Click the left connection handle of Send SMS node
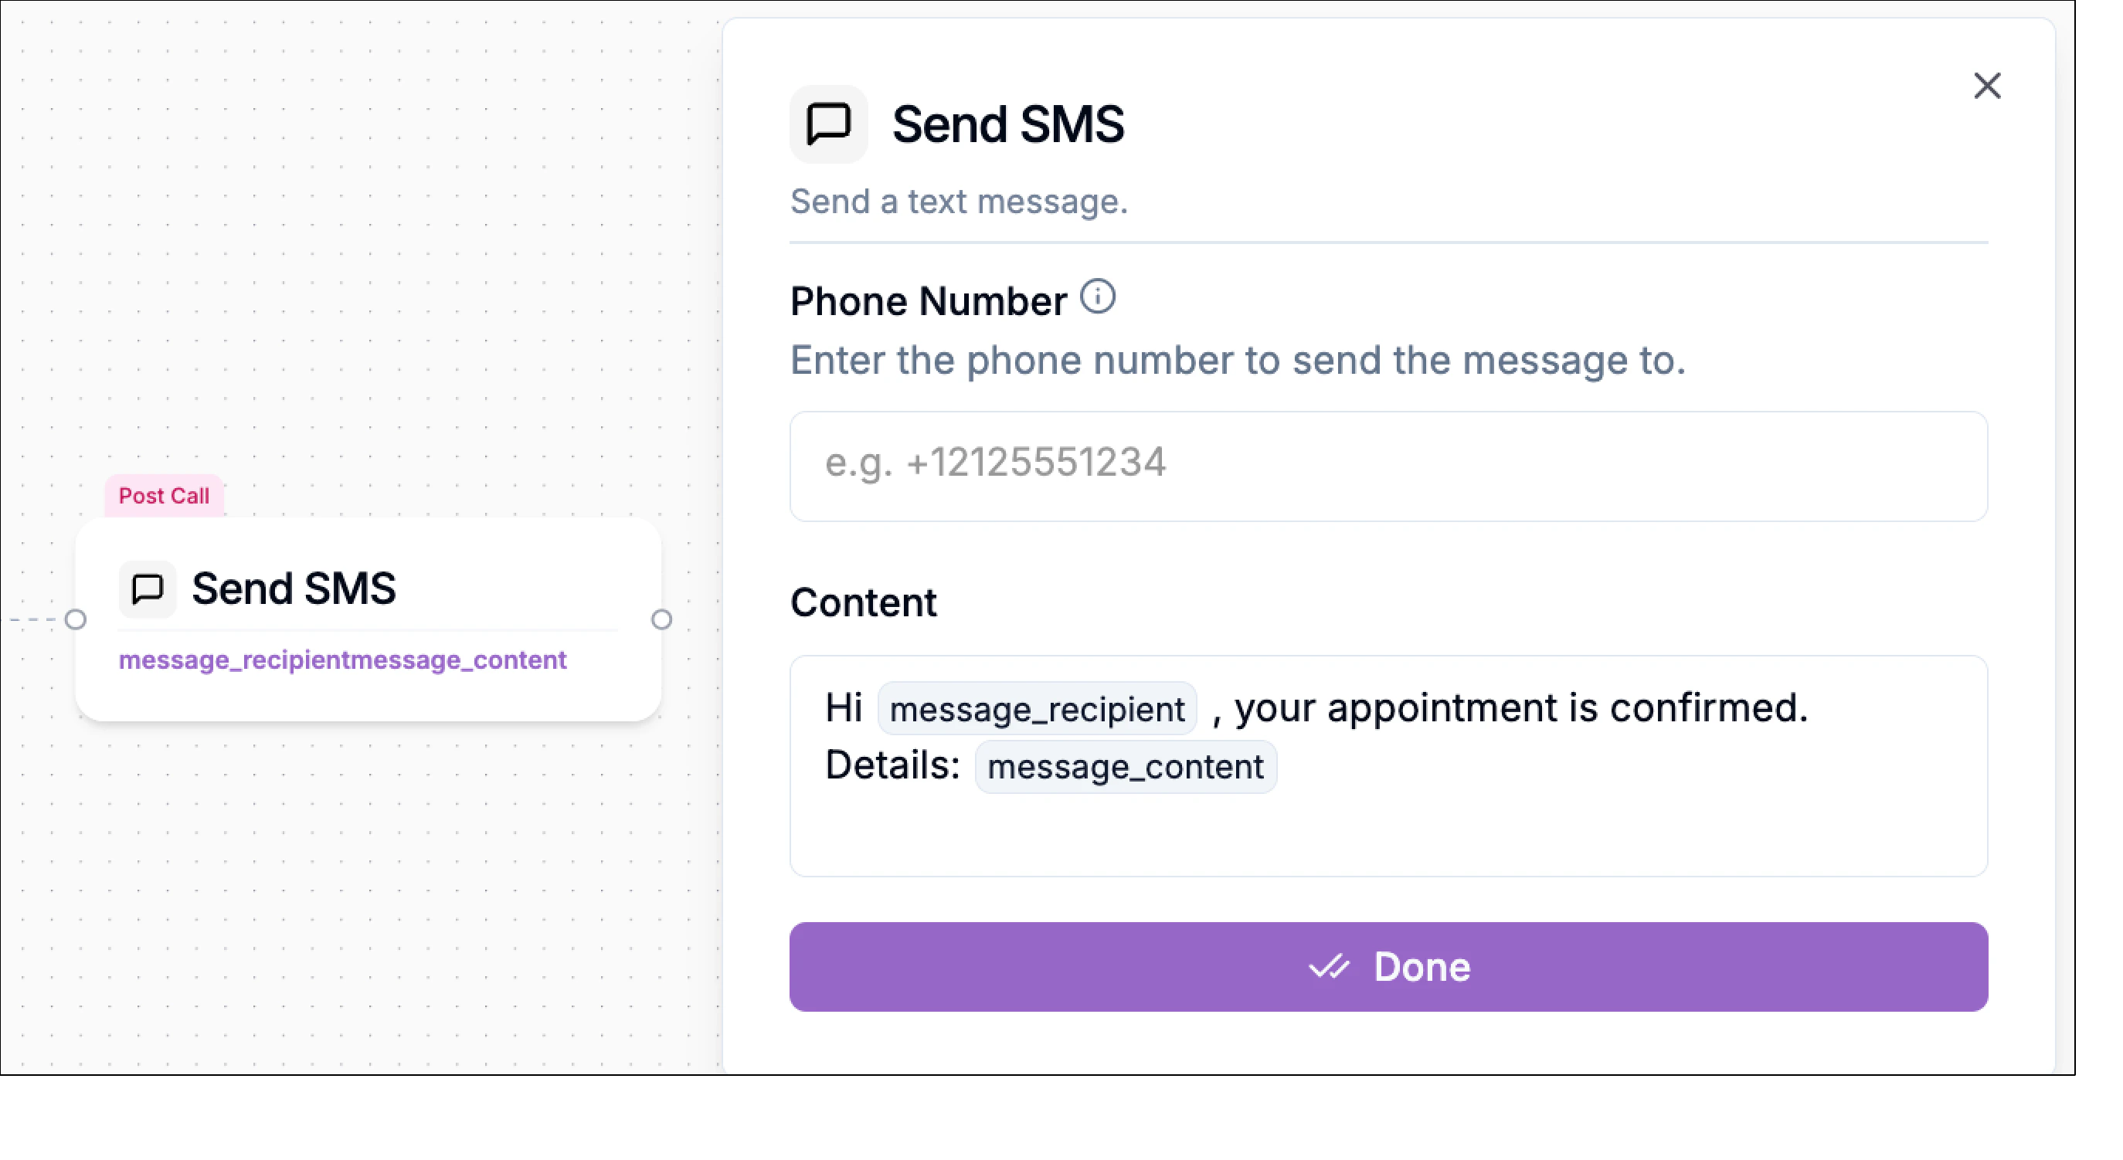The width and height of the screenshot is (2123, 1160). coord(76,619)
